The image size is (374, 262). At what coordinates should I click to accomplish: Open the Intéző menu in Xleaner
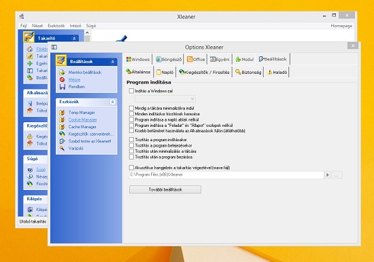tap(75, 26)
